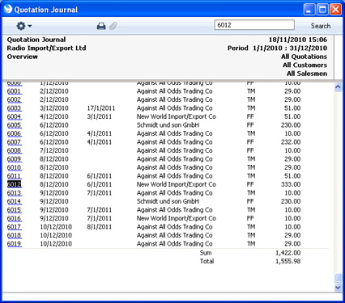Open quotation 6011 link
Screen dimensions: 345x303
pyautogui.click(x=14, y=176)
